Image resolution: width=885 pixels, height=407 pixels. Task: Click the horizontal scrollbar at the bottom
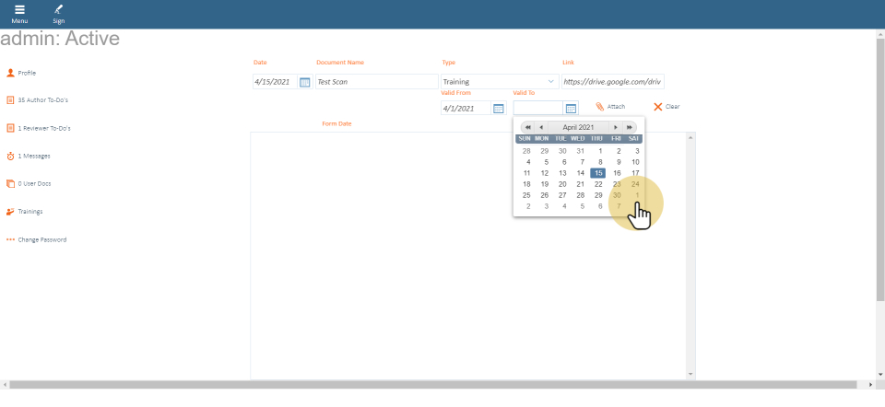pyautogui.click(x=433, y=384)
